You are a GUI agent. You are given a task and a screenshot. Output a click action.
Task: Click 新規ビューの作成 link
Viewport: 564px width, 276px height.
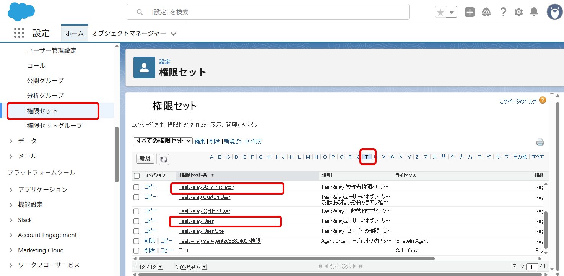(x=243, y=141)
